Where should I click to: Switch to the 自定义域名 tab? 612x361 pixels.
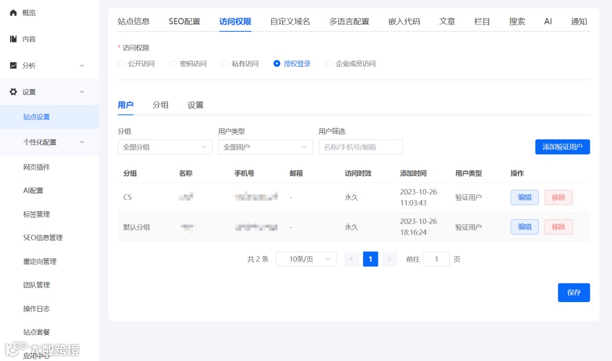click(x=290, y=21)
